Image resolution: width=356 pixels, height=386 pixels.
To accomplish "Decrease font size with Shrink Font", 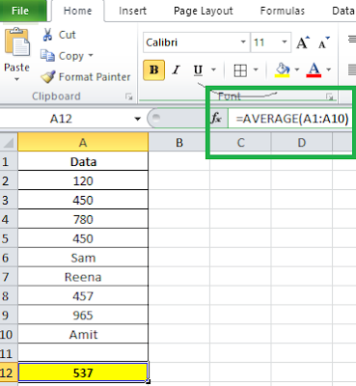I will pos(324,42).
